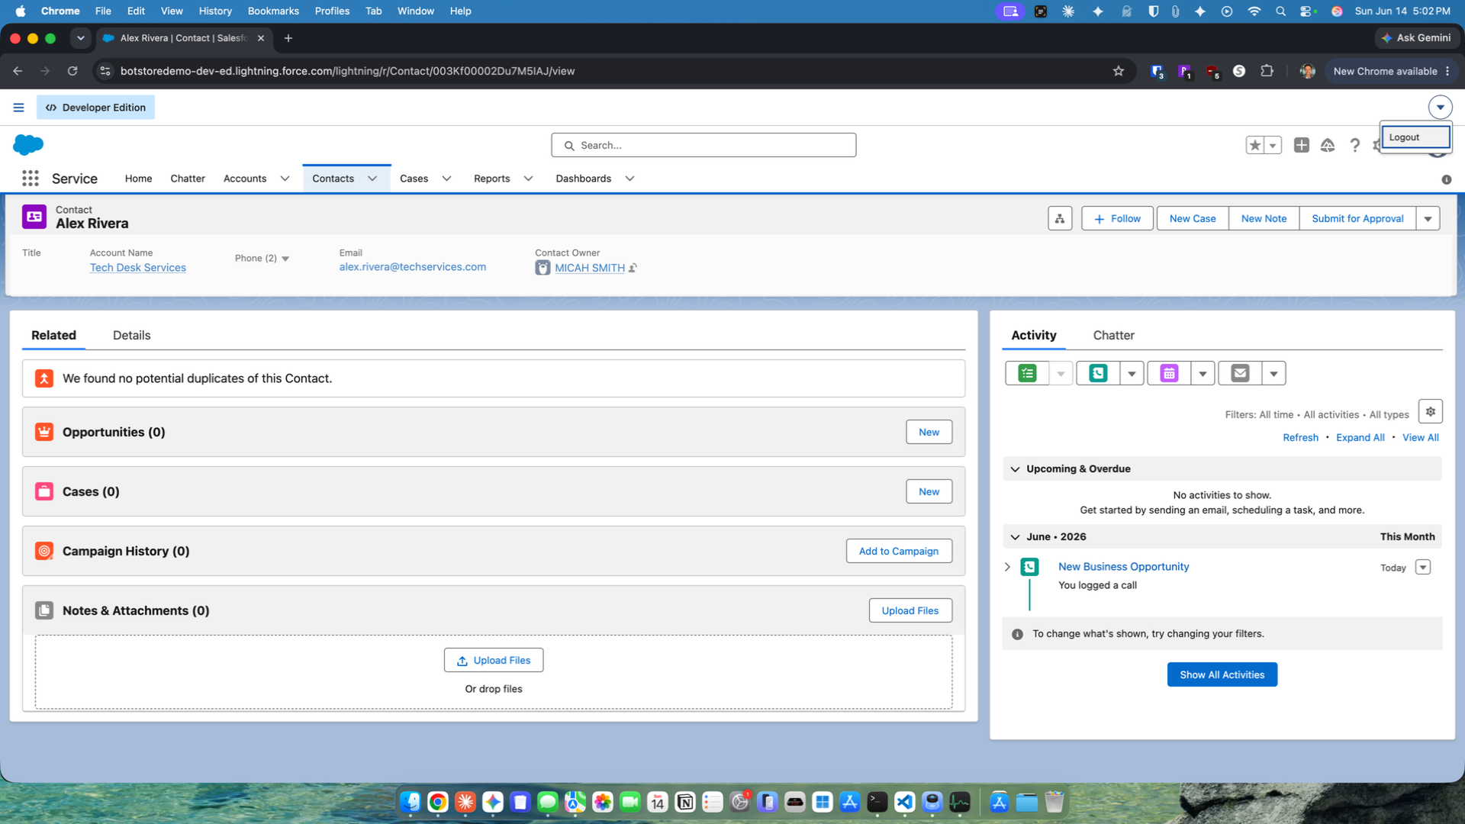Click Upload Files in the drop zone
This screenshot has height=824, width=1465.
click(494, 660)
